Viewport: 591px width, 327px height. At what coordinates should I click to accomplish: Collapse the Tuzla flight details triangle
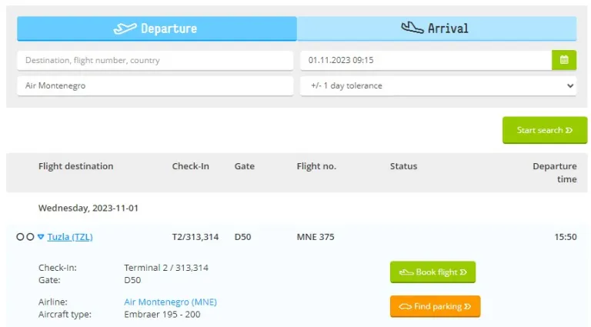pos(41,237)
